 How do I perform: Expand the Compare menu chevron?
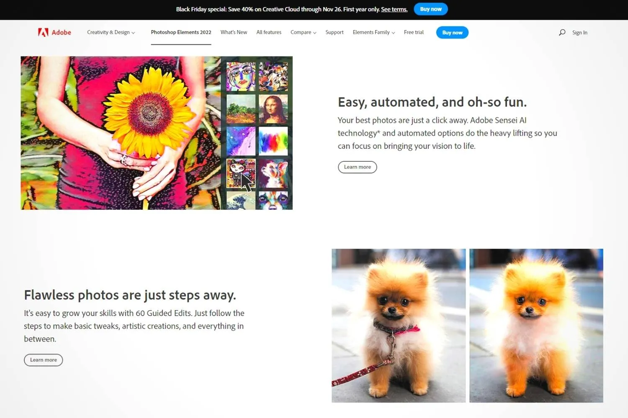point(314,33)
